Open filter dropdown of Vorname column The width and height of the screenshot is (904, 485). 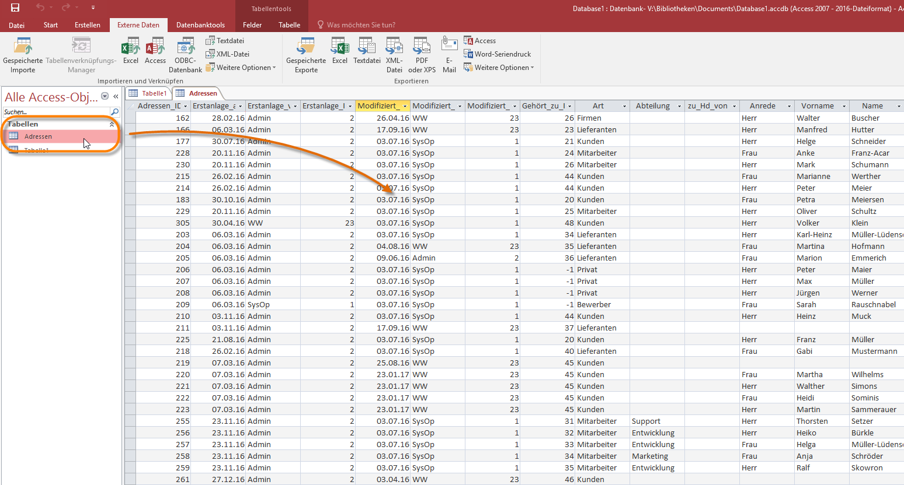[844, 106]
